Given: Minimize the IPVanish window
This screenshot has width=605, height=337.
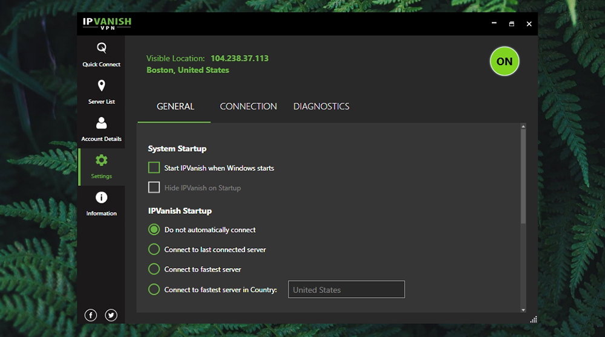Looking at the screenshot, I should (x=494, y=24).
